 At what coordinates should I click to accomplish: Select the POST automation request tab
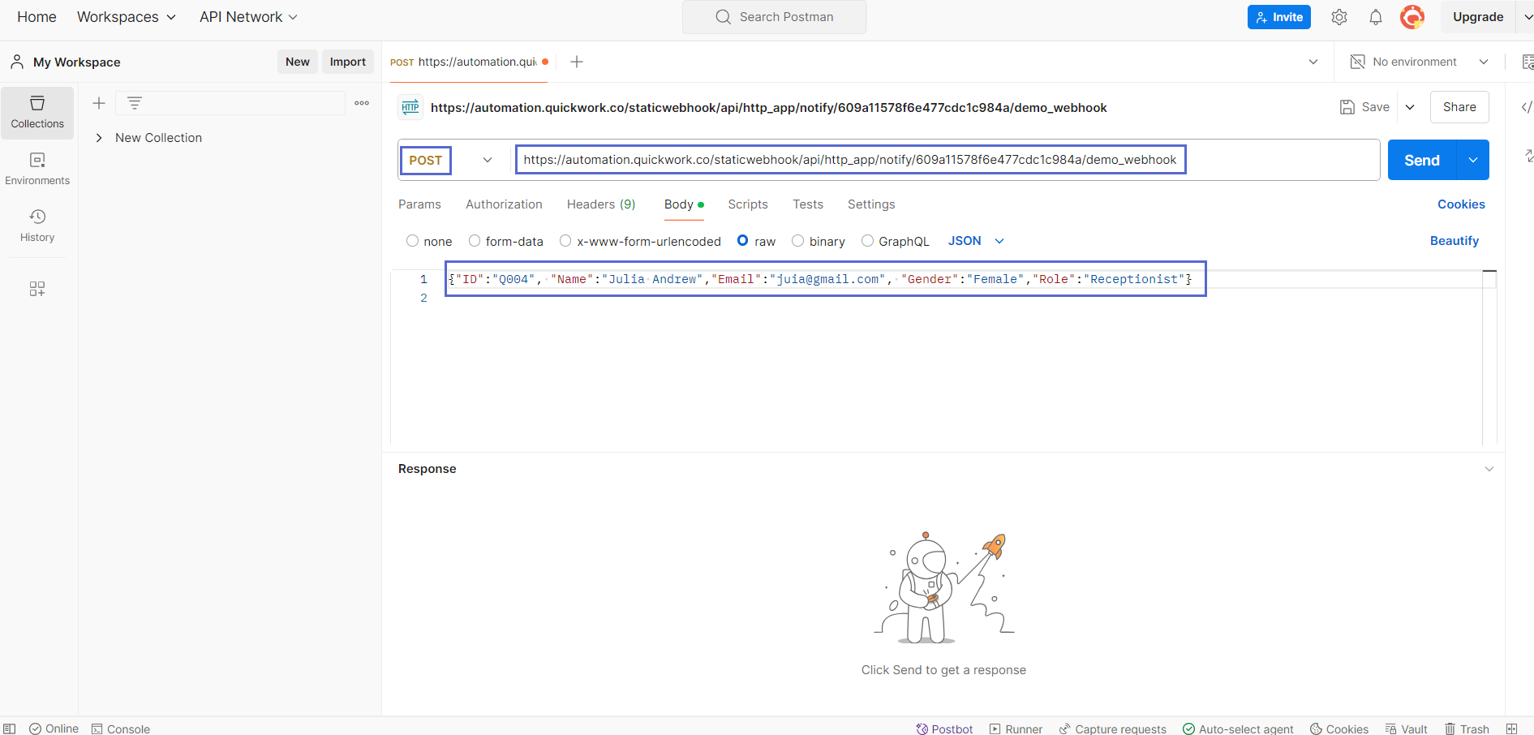[469, 62]
